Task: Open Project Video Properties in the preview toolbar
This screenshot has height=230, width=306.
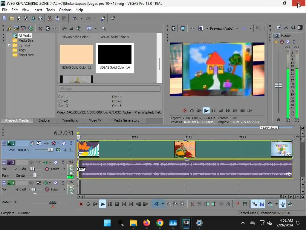Action: pyautogui.click(x=174, y=28)
